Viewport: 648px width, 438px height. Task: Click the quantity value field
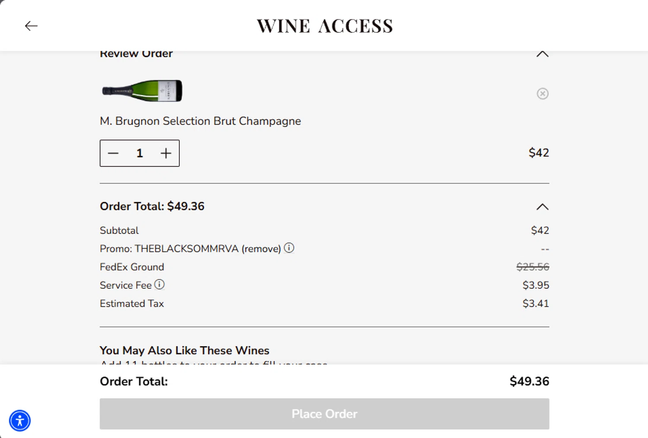(140, 153)
